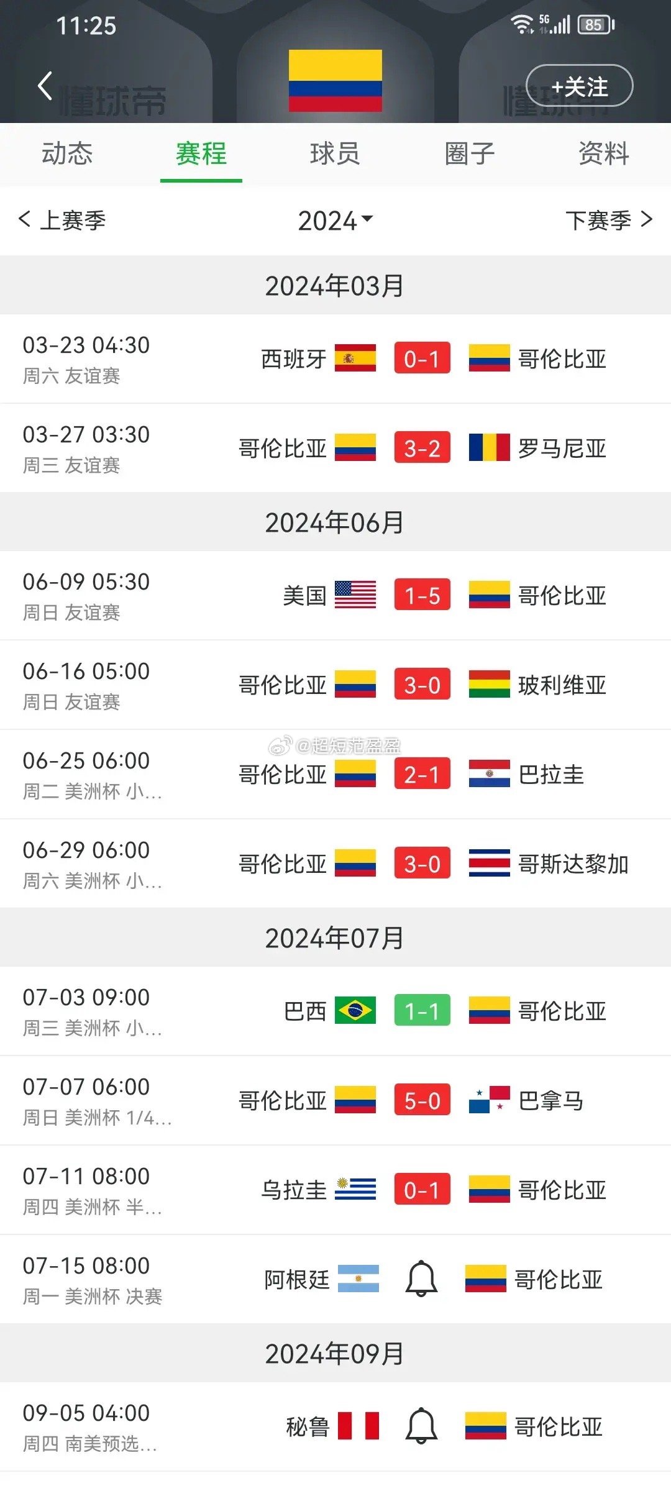Toggle reminder bell for Argentina vs Colombia final
This screenshot has width=671, height=1491.
pyautogui.click(x=421, y=1279)
